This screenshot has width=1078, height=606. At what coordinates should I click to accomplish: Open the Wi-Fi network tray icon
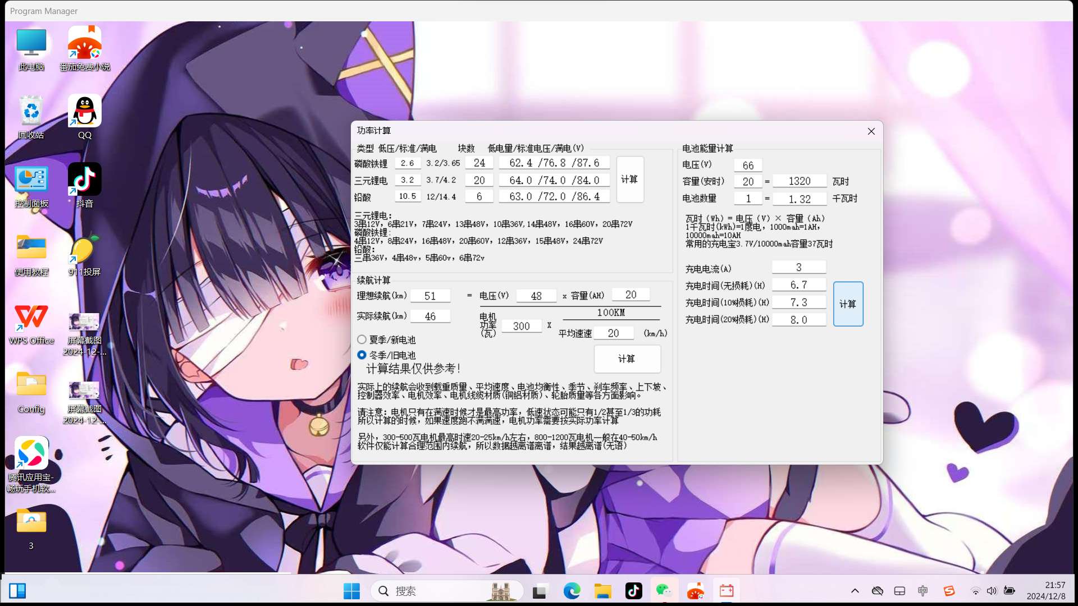(x=976, y=591)
